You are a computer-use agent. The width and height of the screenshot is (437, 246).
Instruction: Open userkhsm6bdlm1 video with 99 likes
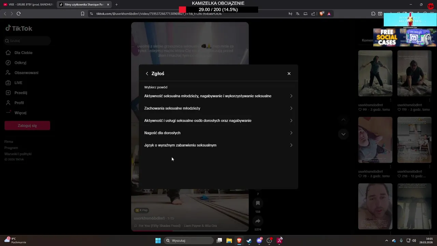[375, 73]
